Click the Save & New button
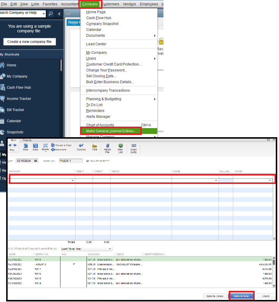Viewport: 279px width, 302px height. pos(241,296)
